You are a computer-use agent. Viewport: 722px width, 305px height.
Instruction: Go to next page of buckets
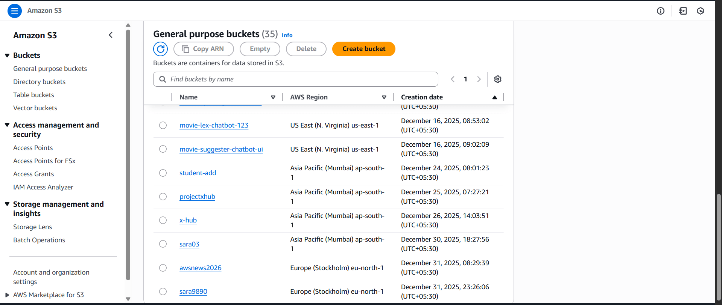[479, 79]
